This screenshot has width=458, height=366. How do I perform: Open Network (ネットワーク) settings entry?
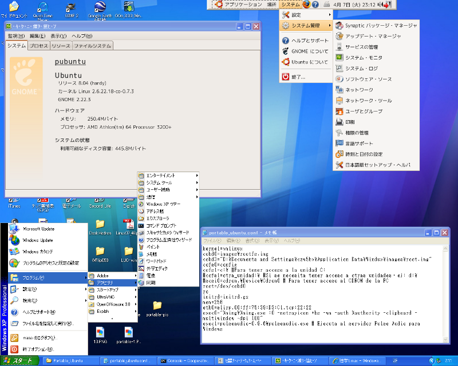[x=376, y=90]
